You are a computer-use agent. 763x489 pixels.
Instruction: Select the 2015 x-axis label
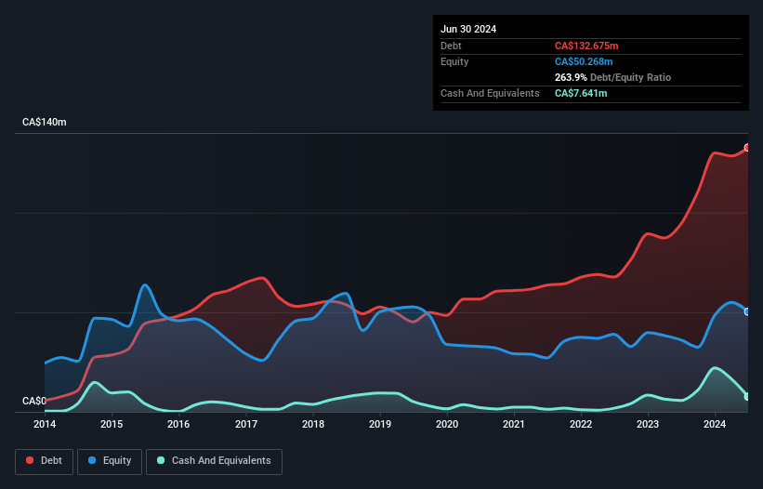(112, 424)
